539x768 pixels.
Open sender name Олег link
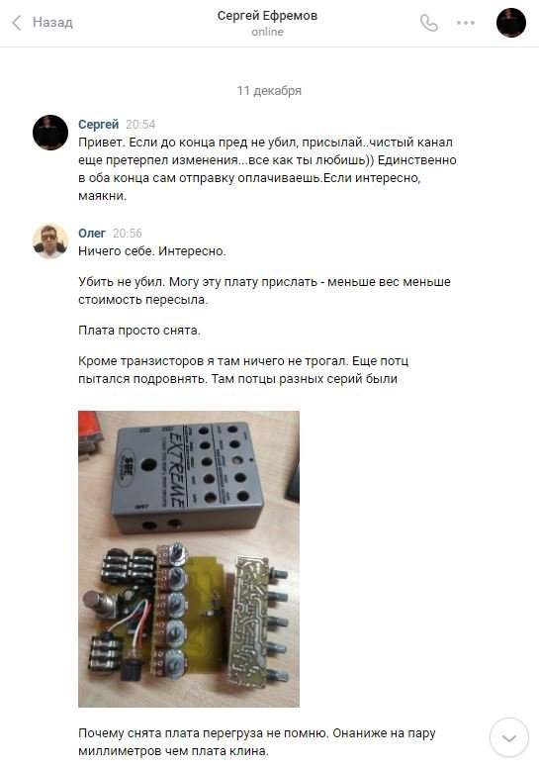tap(92, 234)
